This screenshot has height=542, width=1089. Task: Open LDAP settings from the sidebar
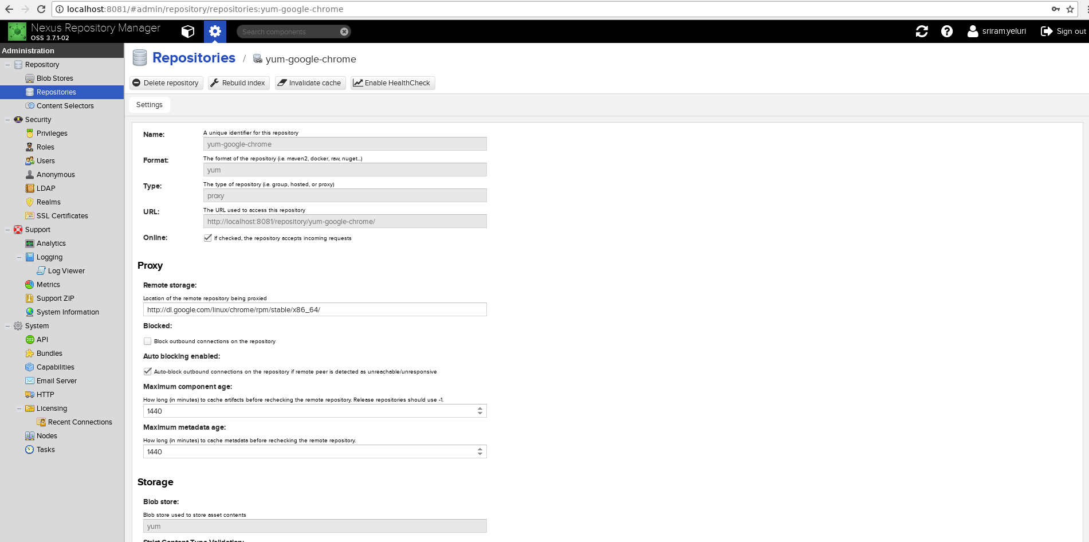47,188
